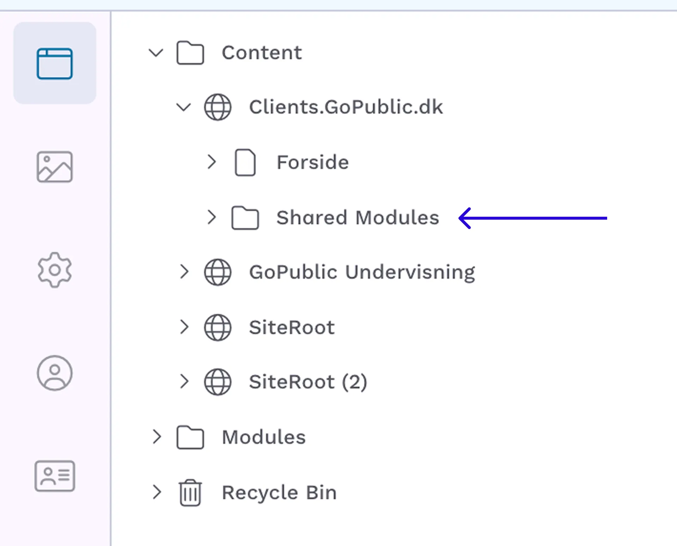
Task: Expand the Recycle Bin node
Action: [157, 492]
